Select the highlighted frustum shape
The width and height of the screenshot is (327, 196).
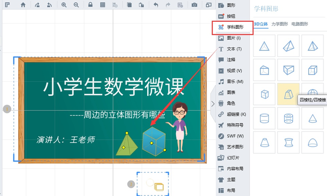pos(288,94)
